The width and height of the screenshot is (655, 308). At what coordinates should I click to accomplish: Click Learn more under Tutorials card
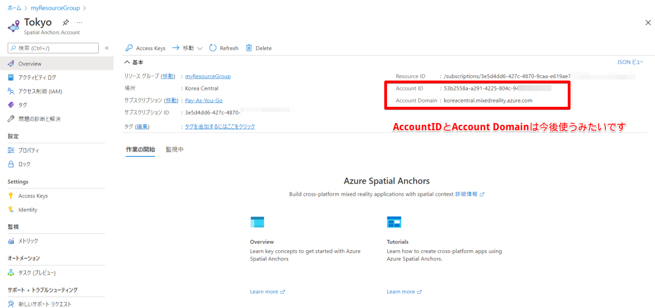[x=404, y=292]
